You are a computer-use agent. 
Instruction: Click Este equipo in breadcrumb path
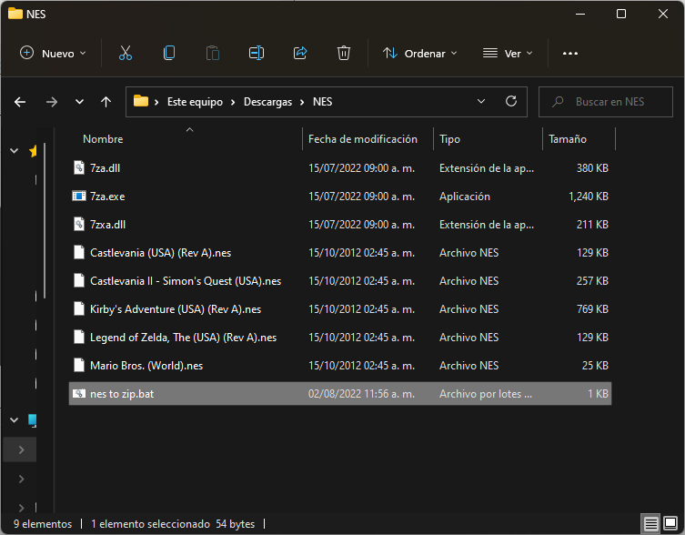(x=195, y=102)
